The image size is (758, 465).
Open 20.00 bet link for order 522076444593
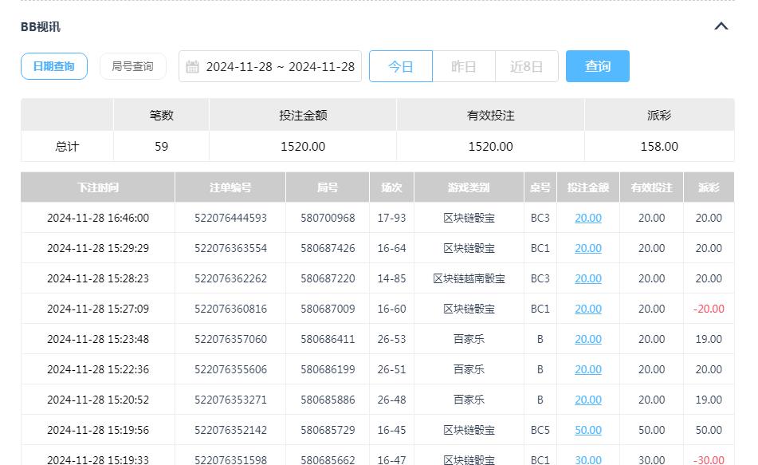(587, 218)
